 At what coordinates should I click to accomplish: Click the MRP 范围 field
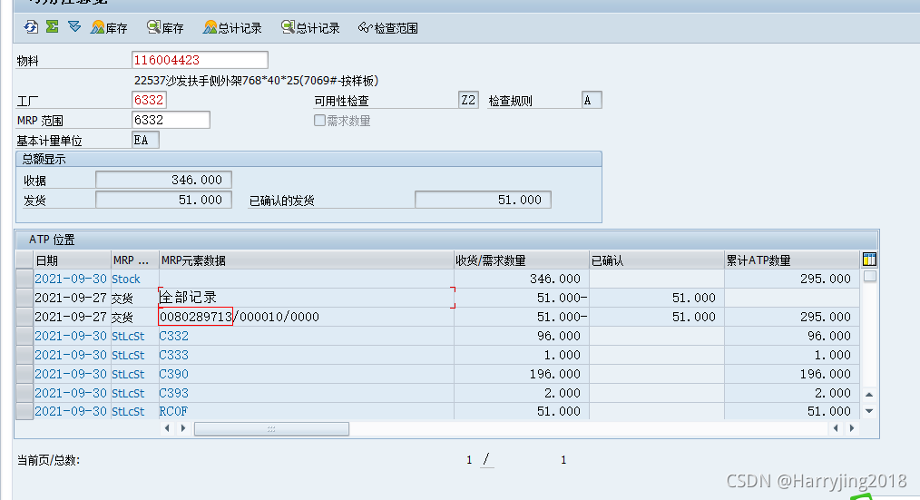point(171,120)
